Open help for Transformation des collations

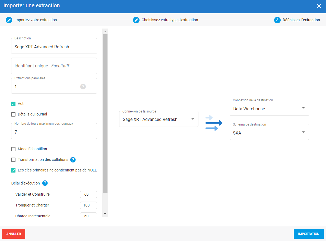pyautogui.click(x=73, y=160)
